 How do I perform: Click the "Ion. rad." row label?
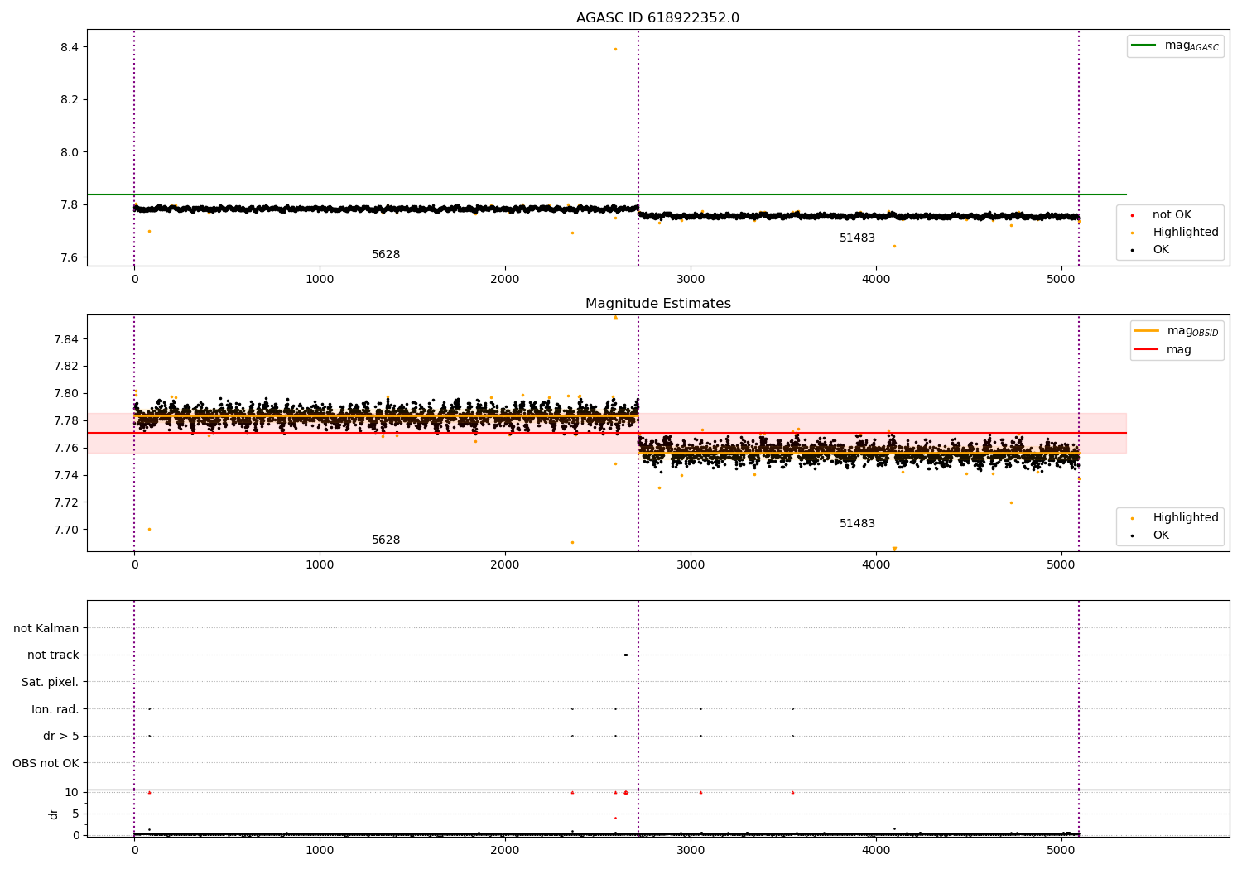tap(55, 709)
